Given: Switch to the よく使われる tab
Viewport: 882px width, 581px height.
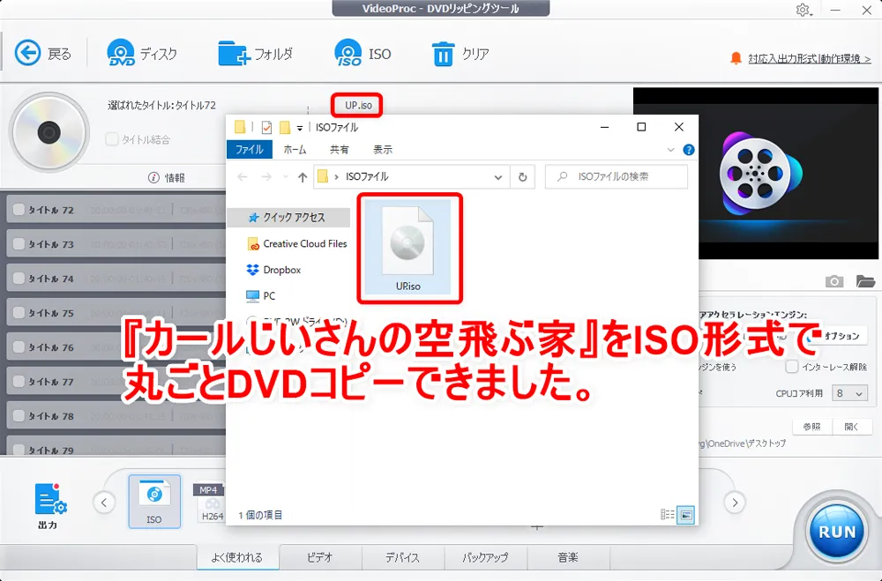Looking at the screenshot, I should point(236,557).
